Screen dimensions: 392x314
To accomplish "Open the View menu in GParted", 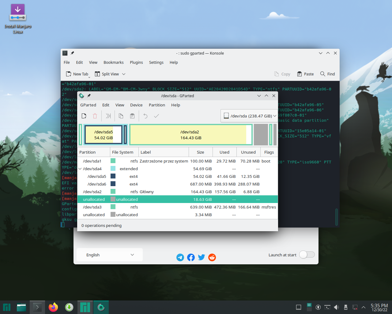I will [120, 105].
